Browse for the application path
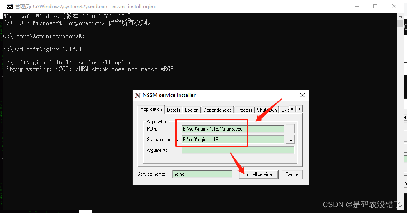407x213 pixels. click(290, 129)
